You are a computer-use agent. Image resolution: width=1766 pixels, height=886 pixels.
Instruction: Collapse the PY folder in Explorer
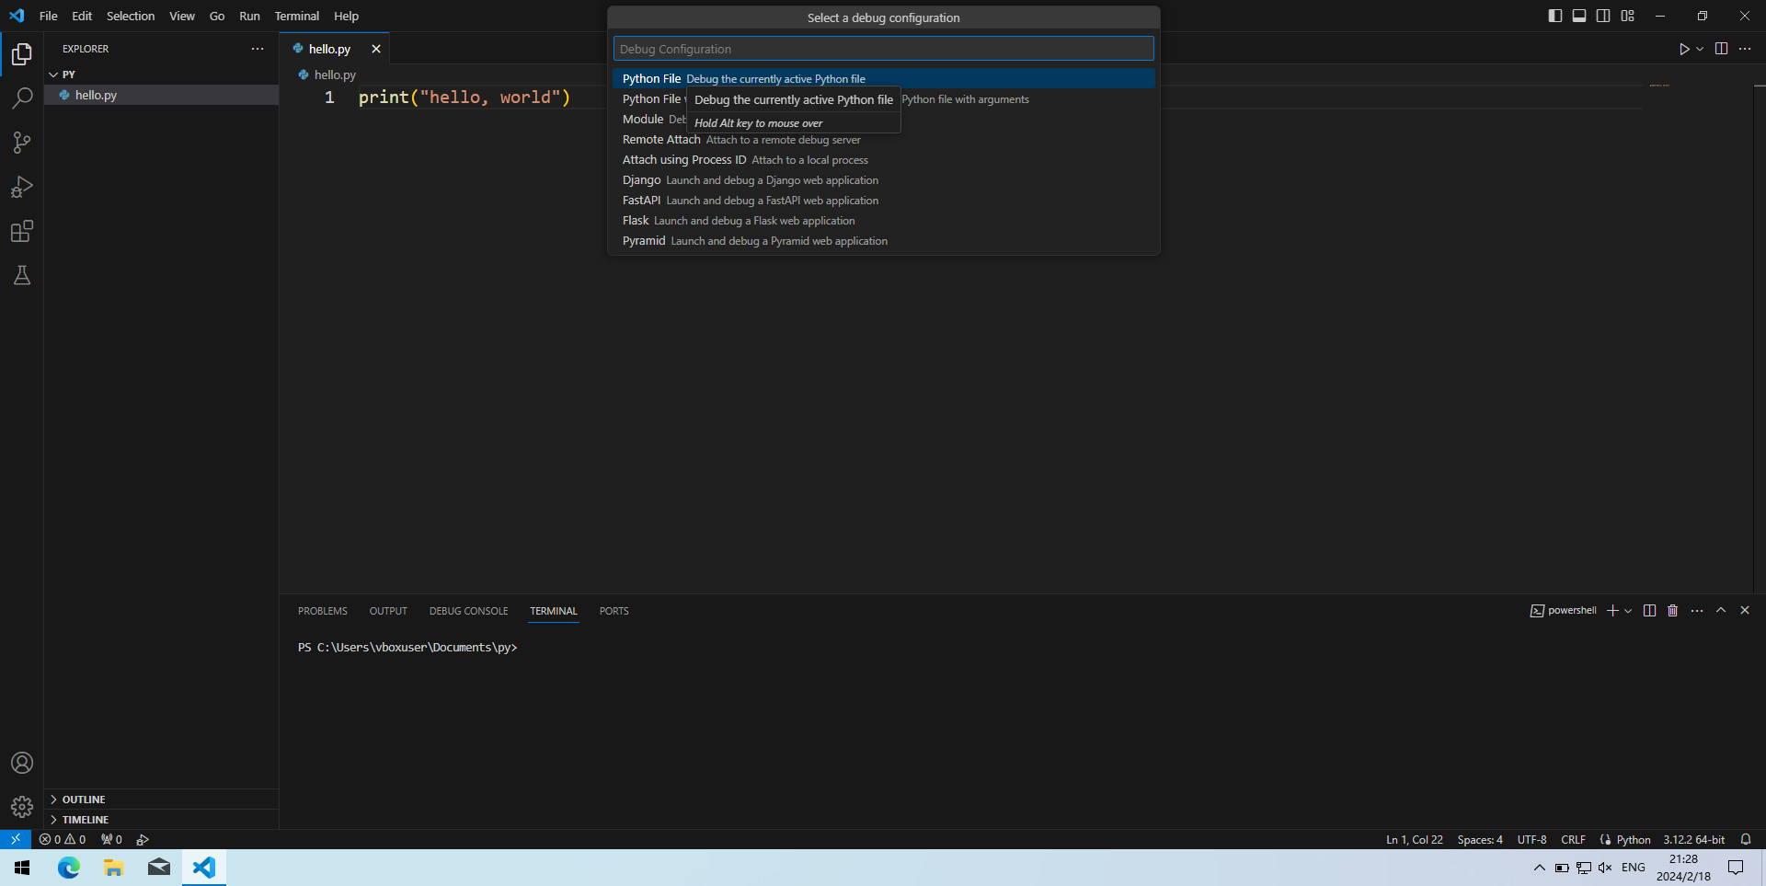click(161, 75)
